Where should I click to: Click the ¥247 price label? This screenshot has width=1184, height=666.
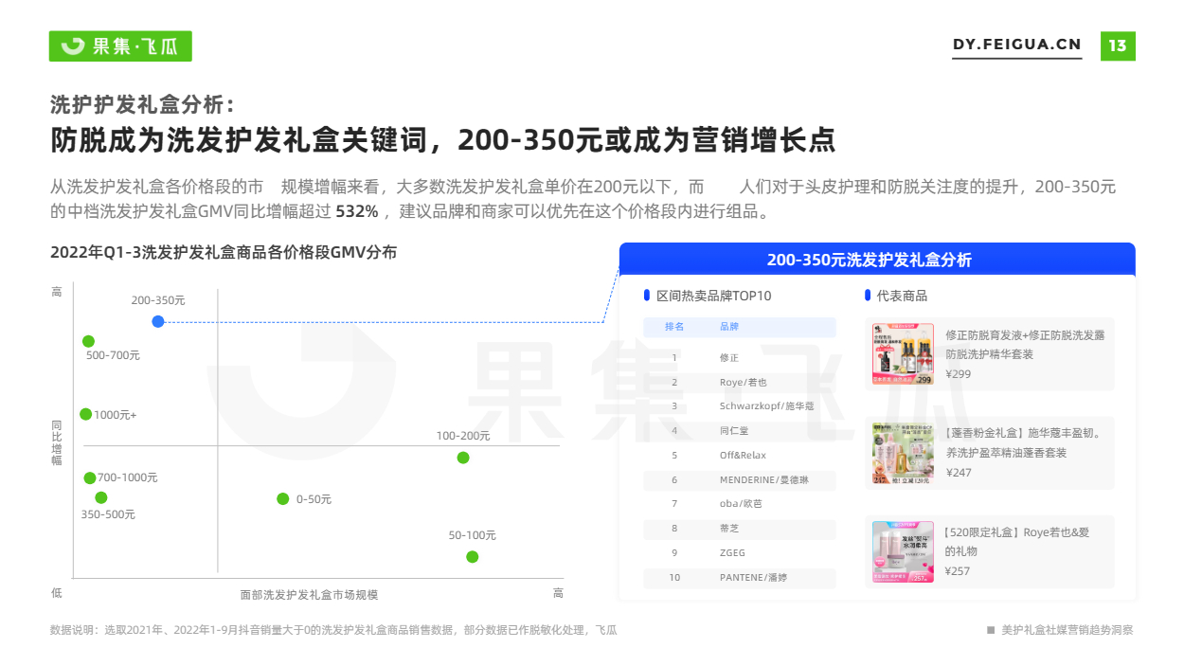click(x=959, y=473)
